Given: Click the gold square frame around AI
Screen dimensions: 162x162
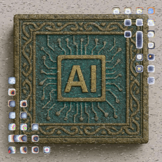Looking at the screenshot, I should (x=81, y=78).
